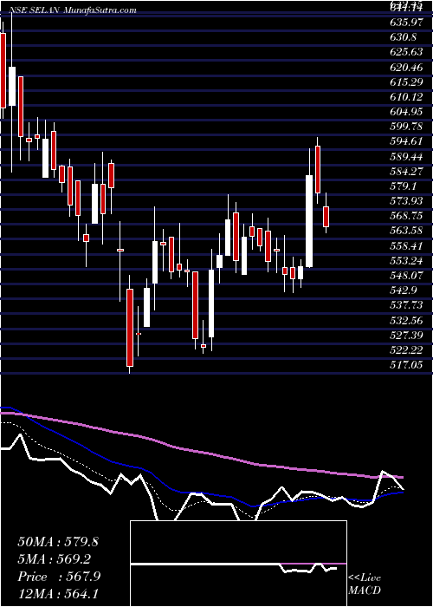Click the tall white candle rising to 584
Screen dimensions: 433x607
(309, 221)
